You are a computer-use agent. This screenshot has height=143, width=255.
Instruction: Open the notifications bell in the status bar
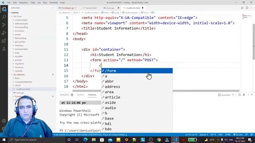(x=251, y=135)
